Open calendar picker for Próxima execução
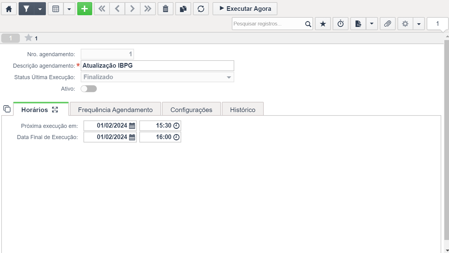Viewport: 449px width, 253px height. pos(132,126)
